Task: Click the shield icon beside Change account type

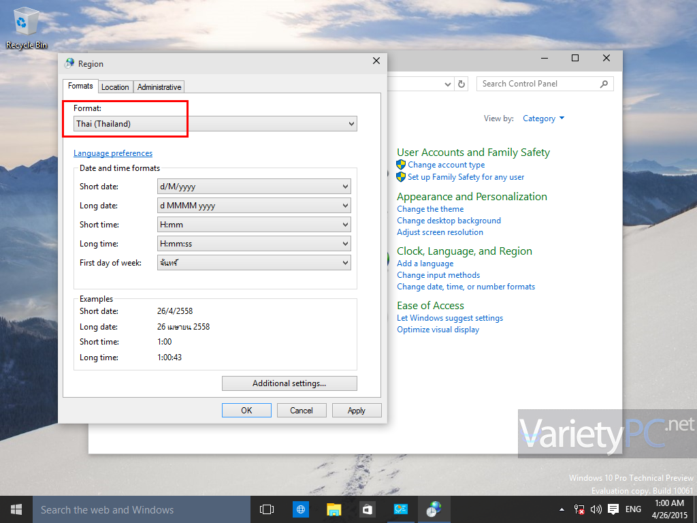Action: [401, 165]
